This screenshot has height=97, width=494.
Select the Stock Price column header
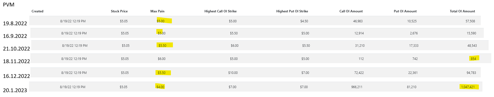click(119, 11)
